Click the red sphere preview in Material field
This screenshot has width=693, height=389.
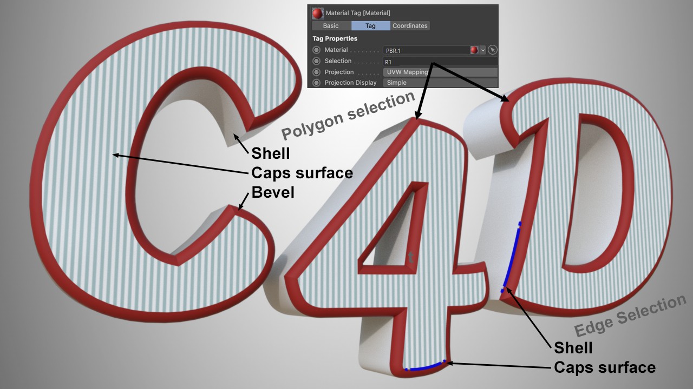(474, 50)
